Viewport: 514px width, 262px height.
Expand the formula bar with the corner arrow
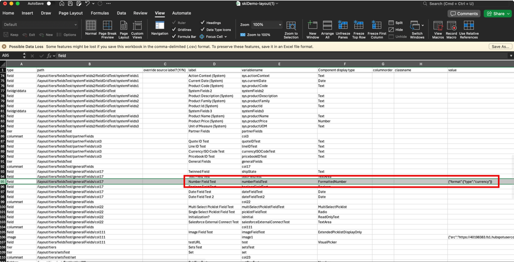click(x=510, y=56)
